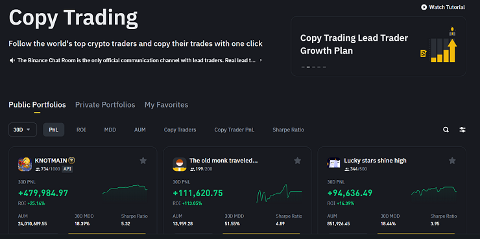
Task: Sort portfolios by ROI
Action: click(x=81, y=130)
